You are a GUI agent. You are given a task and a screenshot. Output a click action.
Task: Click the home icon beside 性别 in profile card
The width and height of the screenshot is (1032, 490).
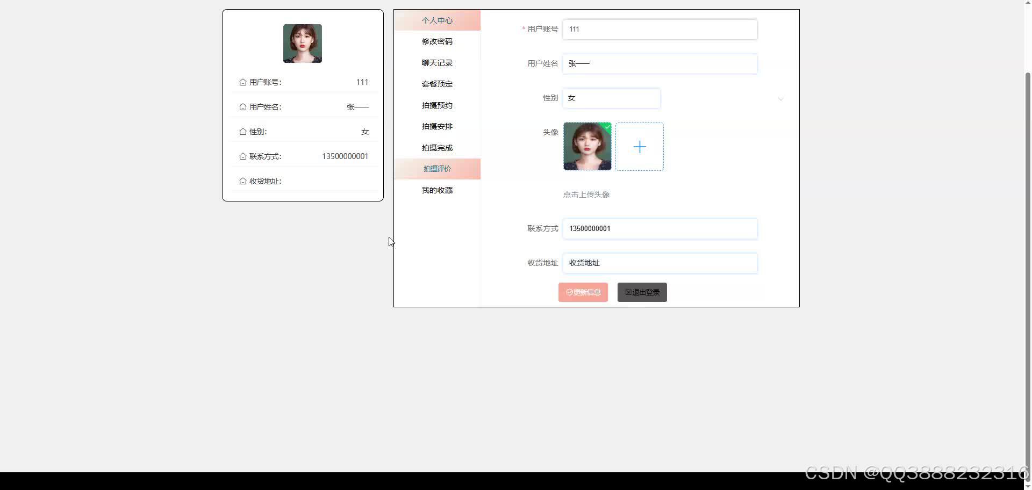[x=242, y=131]
